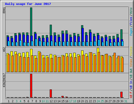134x104 pixels.
Task: Click day label 5 on x-axis
Action: [24, 101]
